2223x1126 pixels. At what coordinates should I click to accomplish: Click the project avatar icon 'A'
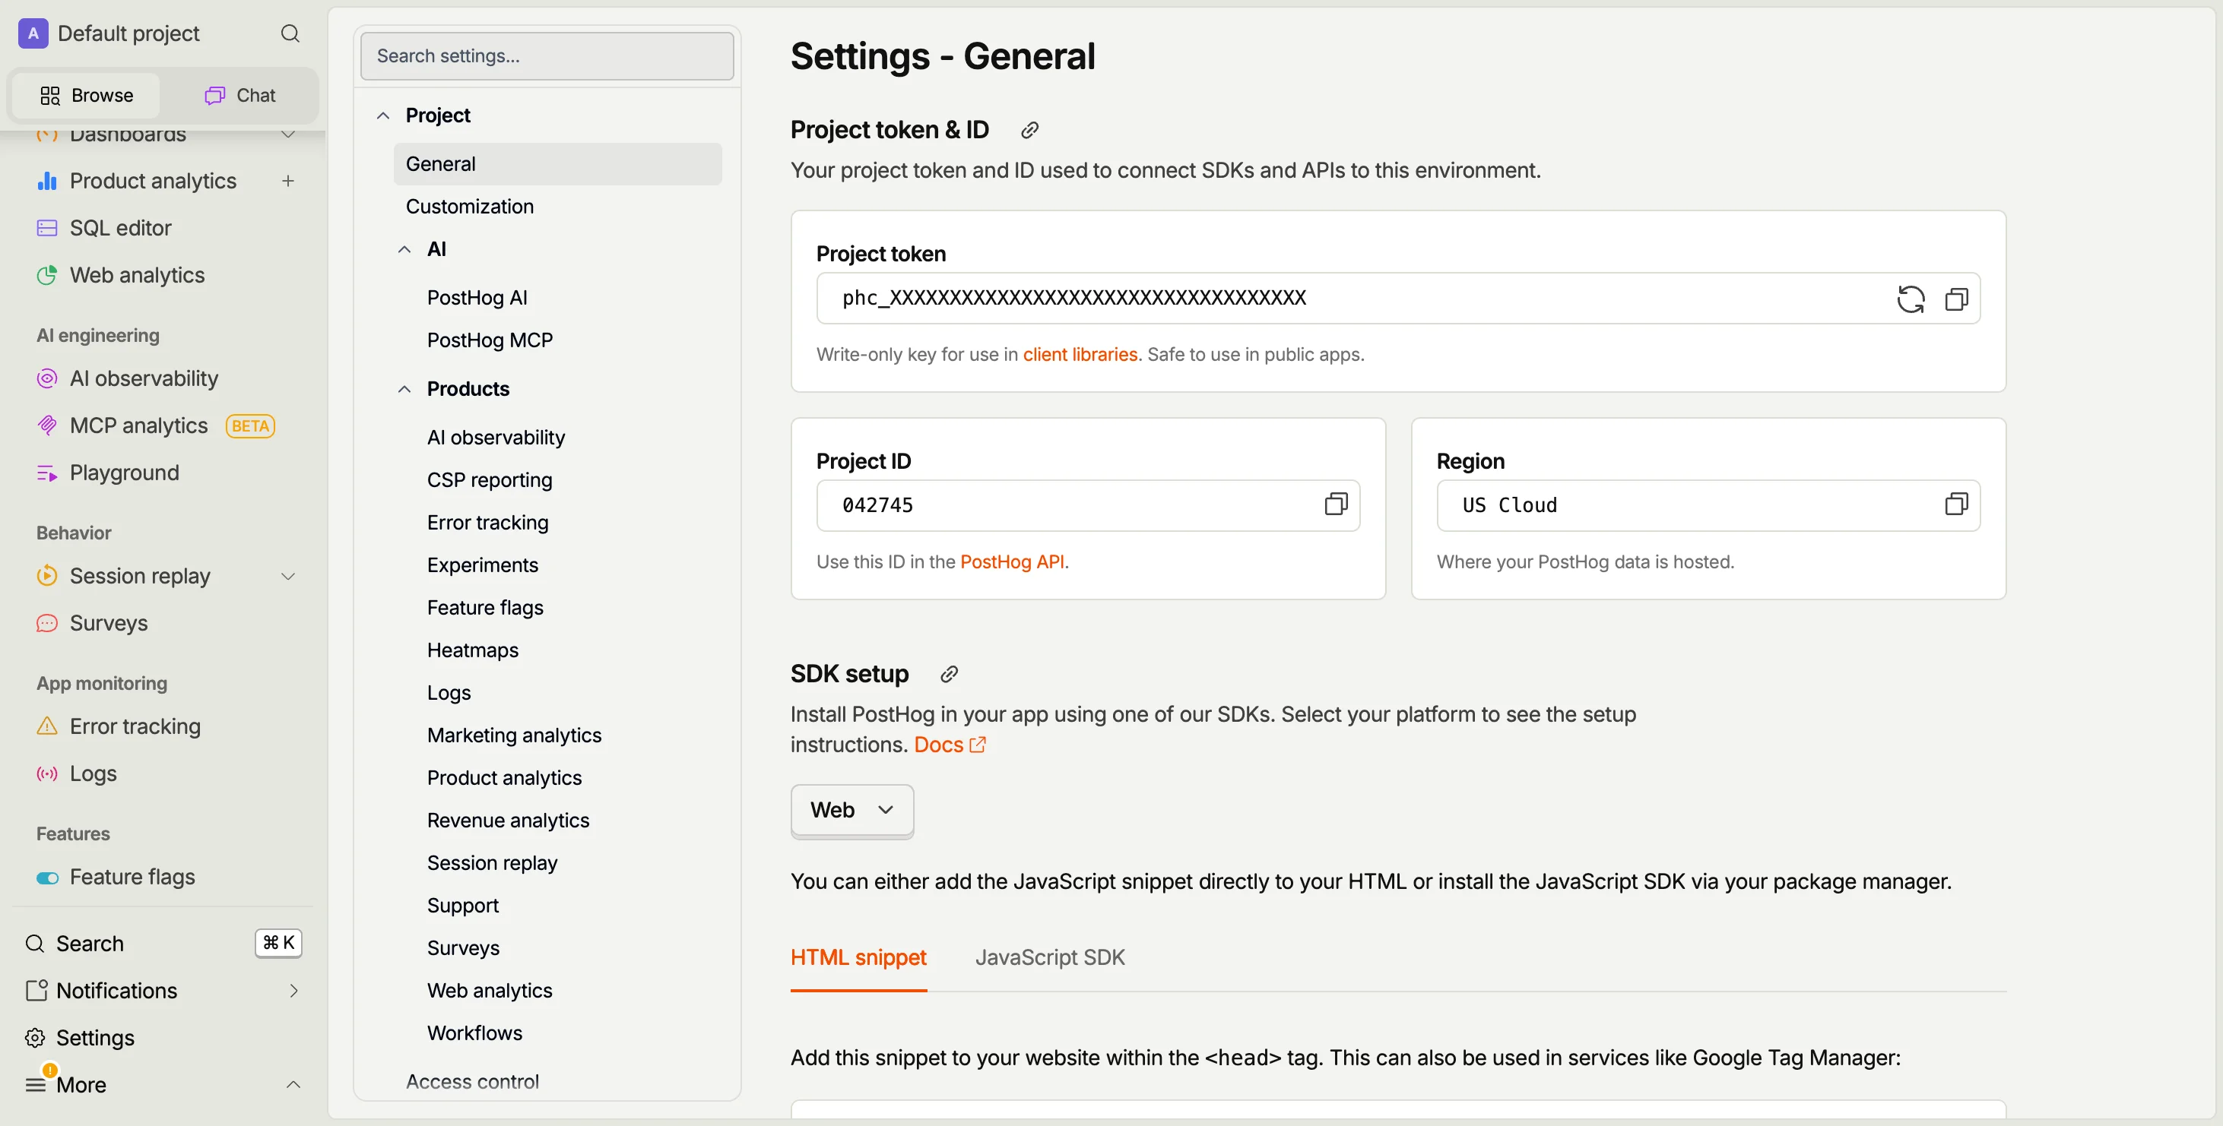[x=33, y=33]
